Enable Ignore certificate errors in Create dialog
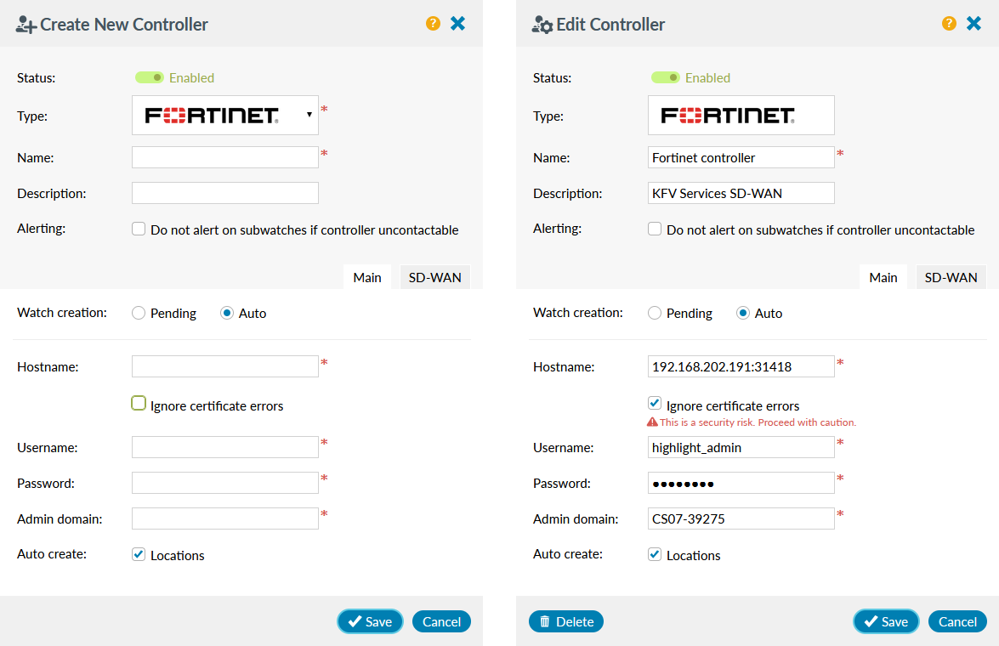The width and height of the screenshot is (999, 646). click(x=138, y=403)
